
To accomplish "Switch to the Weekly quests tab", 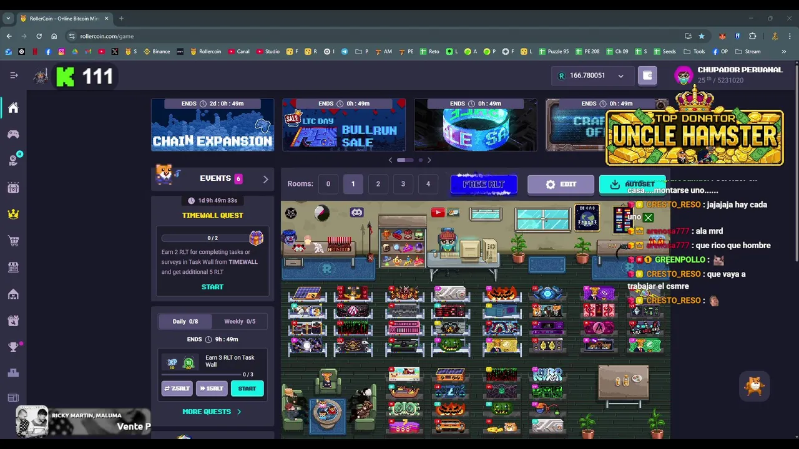I will pos(240,321).
